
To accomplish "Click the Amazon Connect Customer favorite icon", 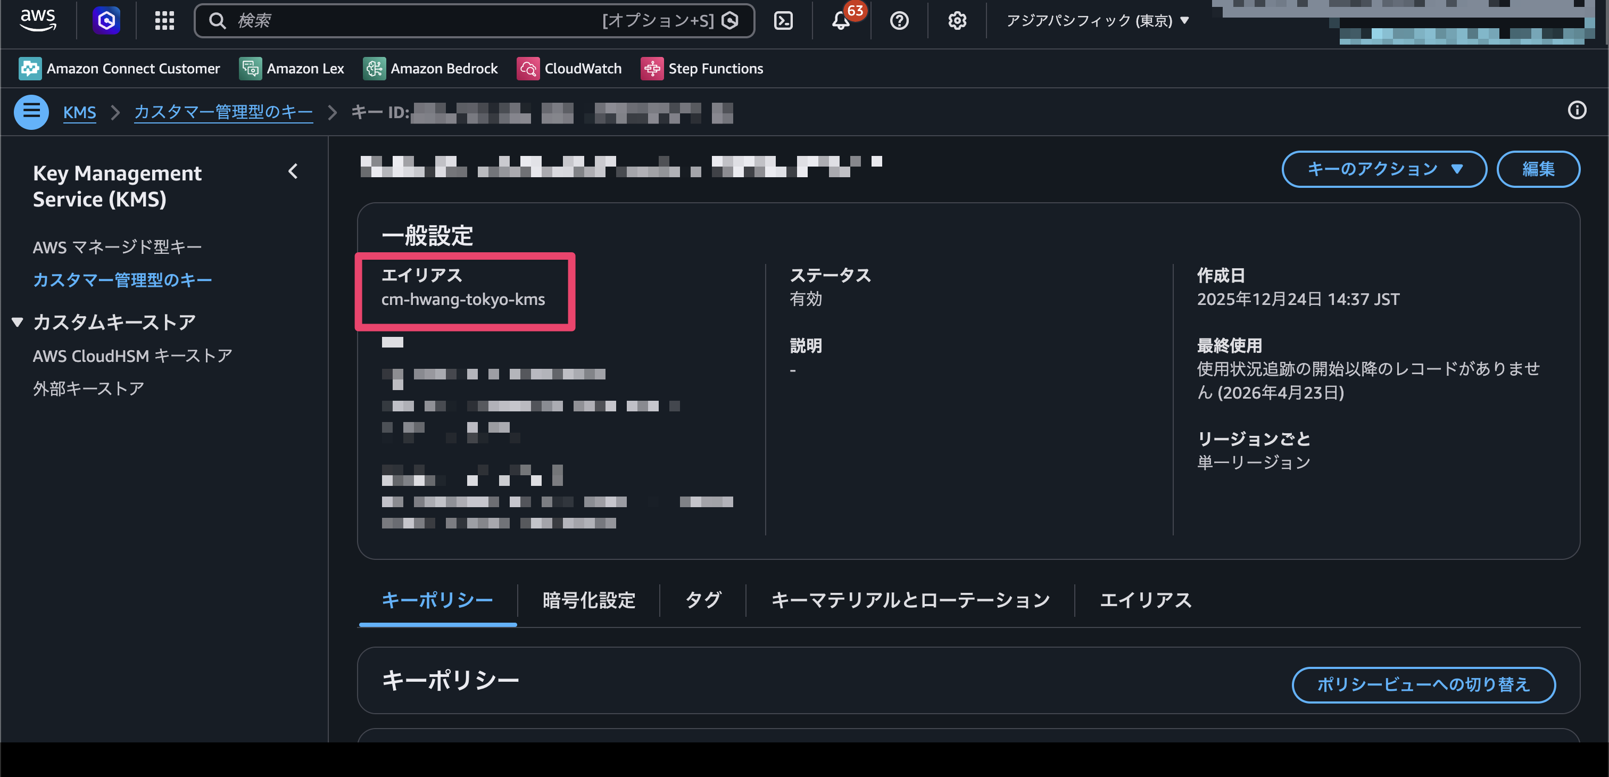I will 30,68.
